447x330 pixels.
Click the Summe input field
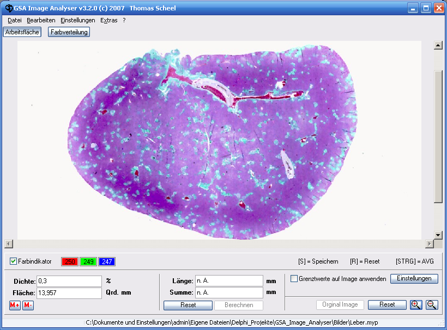[229, 292]
